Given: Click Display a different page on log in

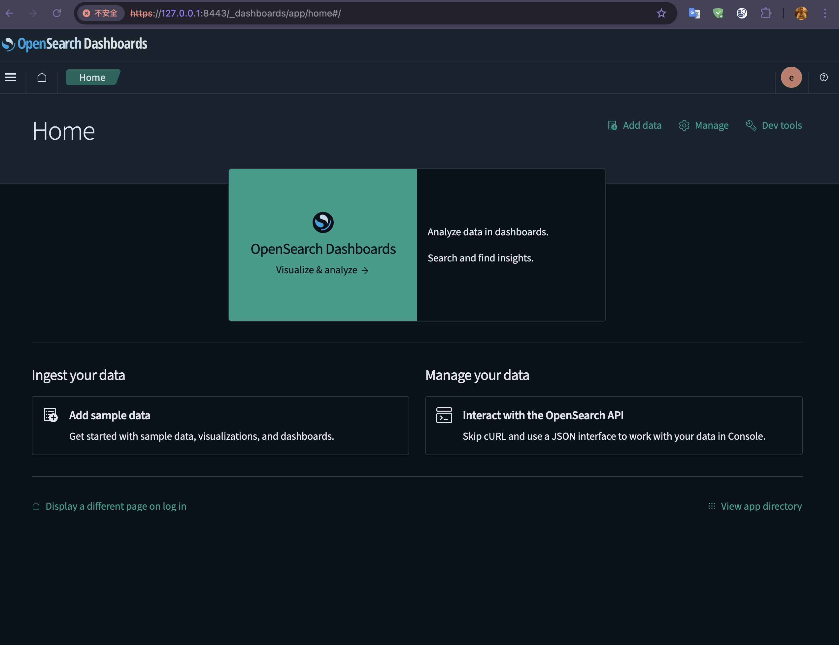Looking at the screenshot, I should tap(109, 506).
